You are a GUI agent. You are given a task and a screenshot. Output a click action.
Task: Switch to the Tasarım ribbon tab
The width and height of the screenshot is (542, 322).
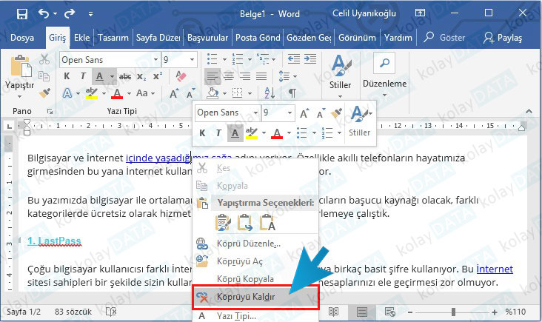pos(113,37)
